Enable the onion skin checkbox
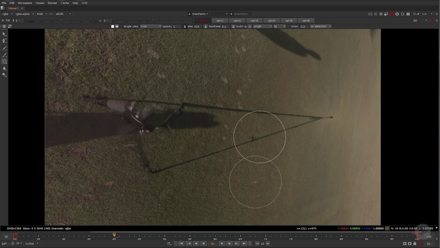The width and height of the screenshot is (440, 248). 289,26
